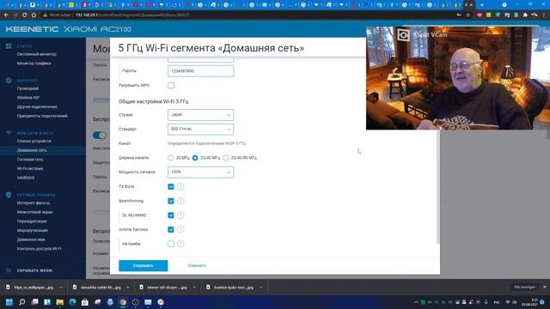Open Список устройств in sidebar
Screen dimensions: 550x309
point(34,141)
